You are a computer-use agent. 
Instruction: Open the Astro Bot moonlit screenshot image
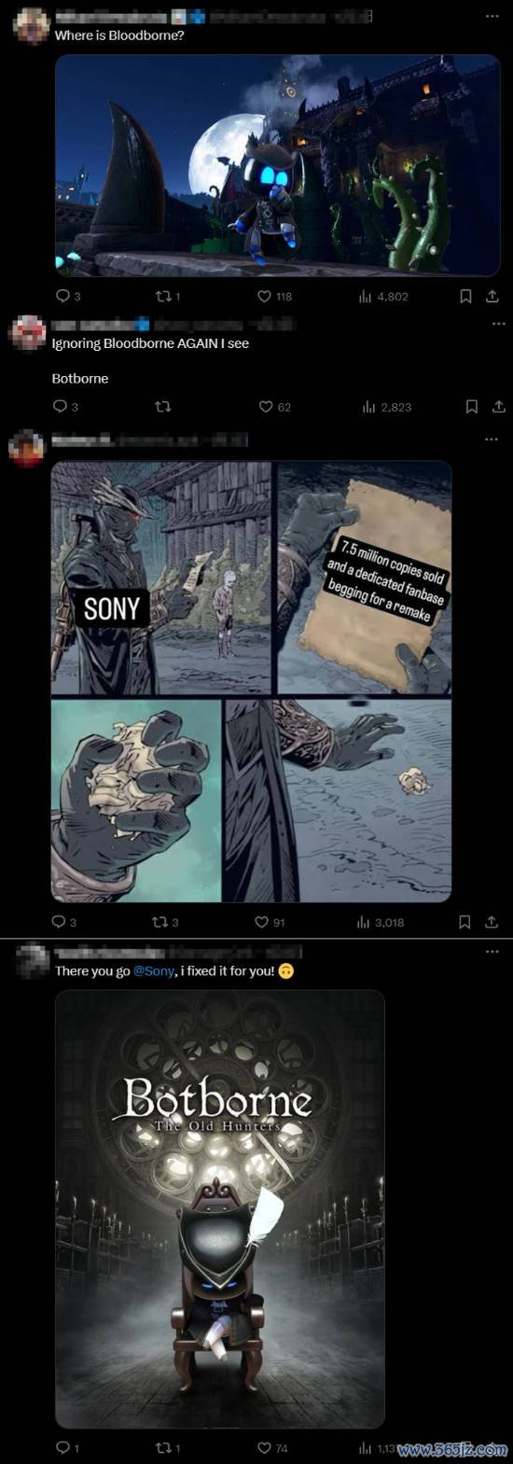(x=278, y=165)
